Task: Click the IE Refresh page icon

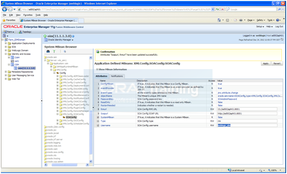Action: [x=218, y=9]
